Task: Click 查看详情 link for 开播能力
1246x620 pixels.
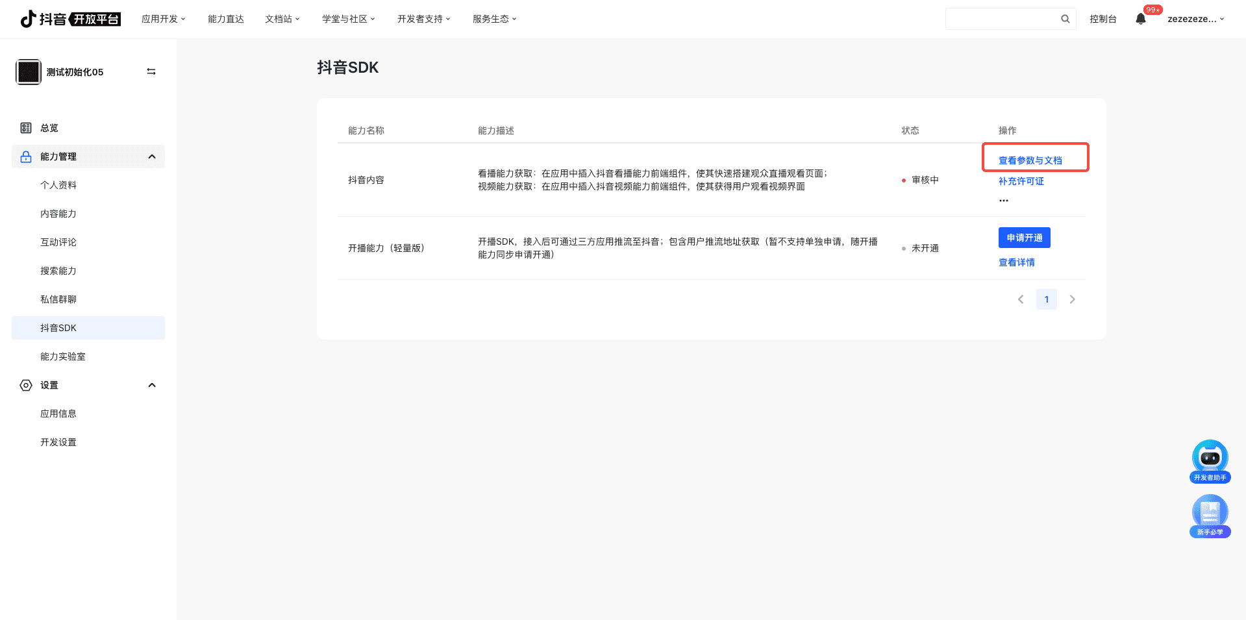Action: click(x=1017, y=262)
